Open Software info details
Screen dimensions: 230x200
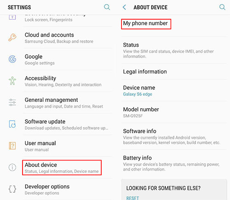174,136
